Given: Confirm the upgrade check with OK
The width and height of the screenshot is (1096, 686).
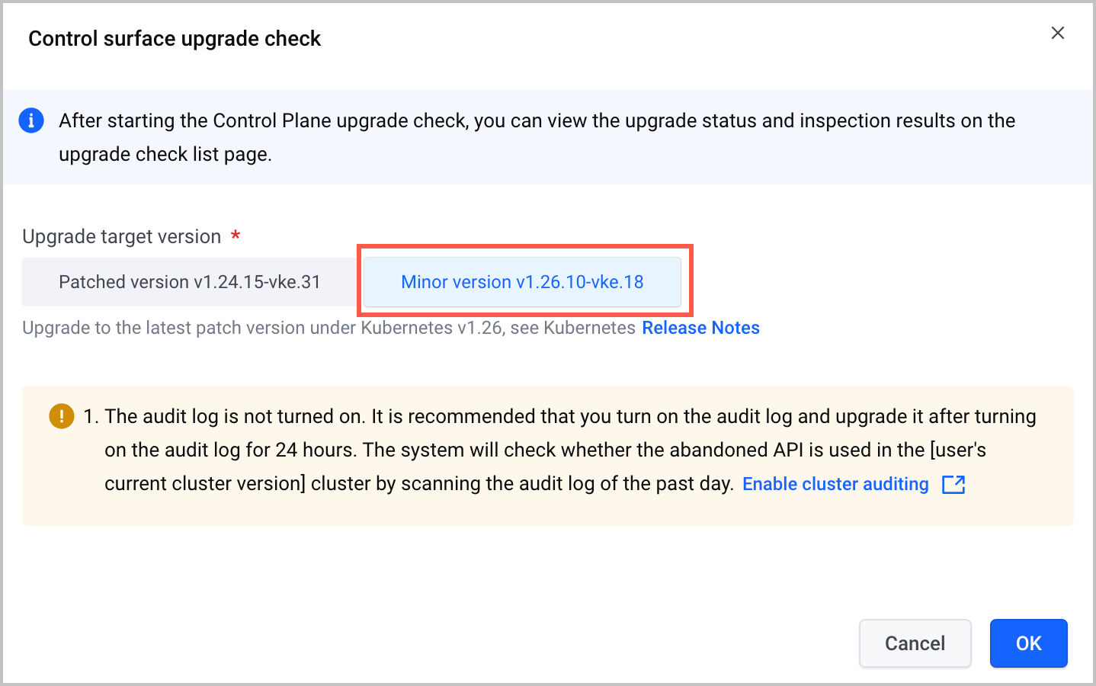Looking at the screenshot, I should [x=1028, y=643].
